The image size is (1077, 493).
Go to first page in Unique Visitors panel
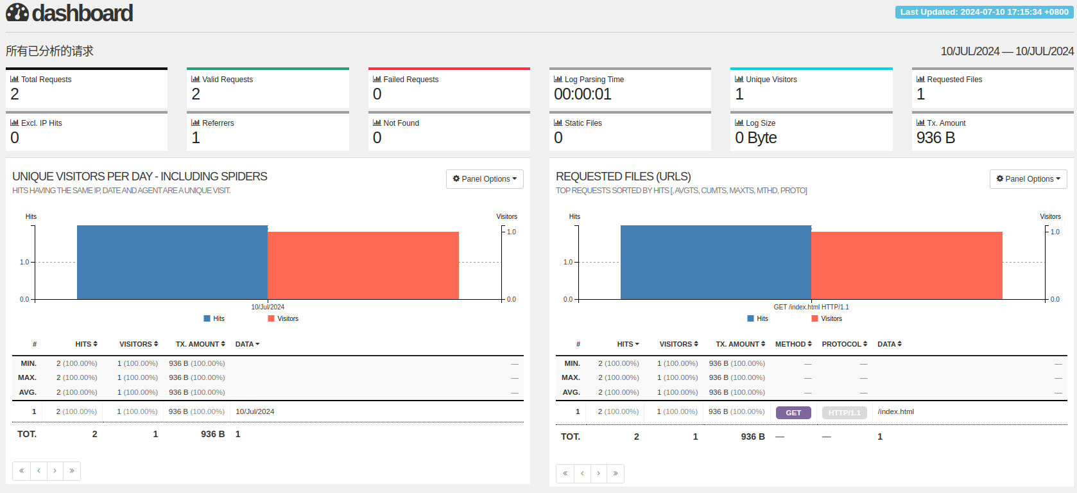point(21,471)
